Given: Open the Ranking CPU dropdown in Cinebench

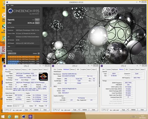Looking at the screenshot, I should [x=12, y=53].
